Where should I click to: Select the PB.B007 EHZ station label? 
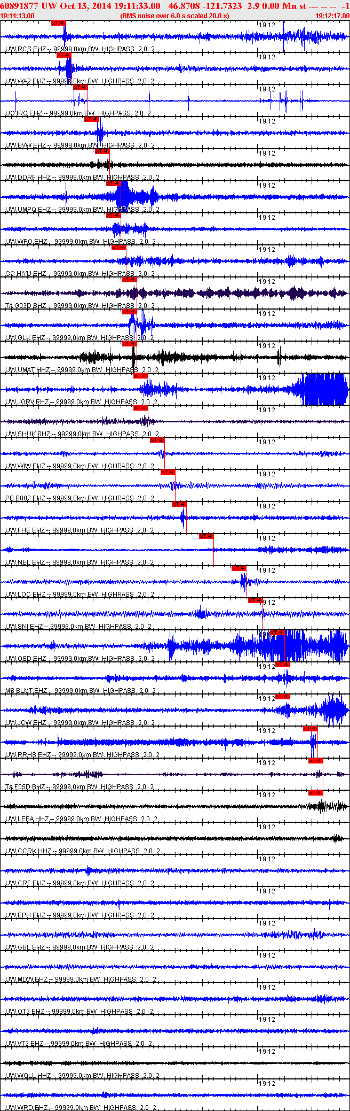26,498
